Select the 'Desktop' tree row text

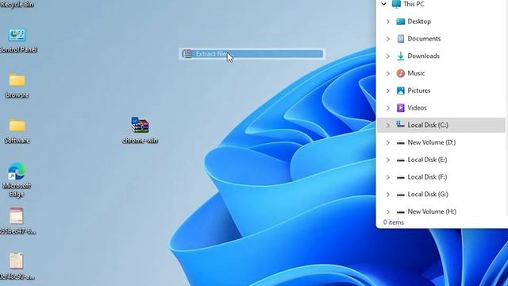pos(419,21)
